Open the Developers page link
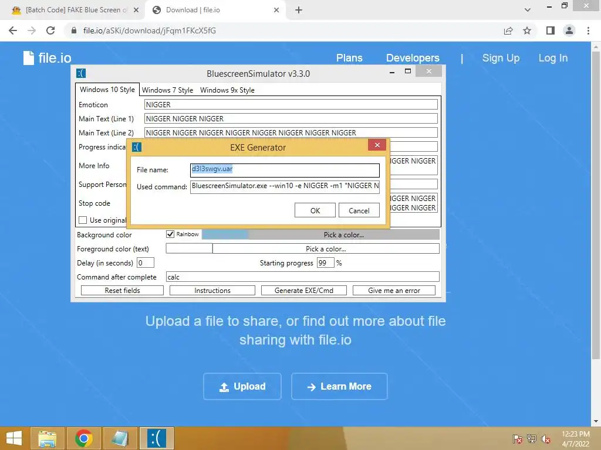 click(413, 58)
